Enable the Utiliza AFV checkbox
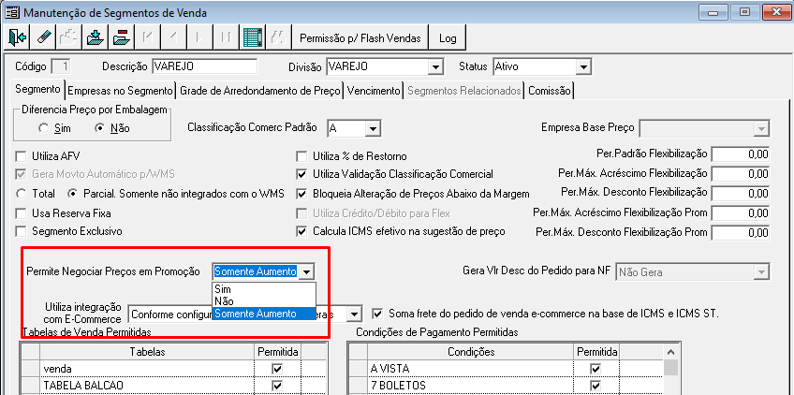Screen dimensions: 794x395 tap(22, 156)
